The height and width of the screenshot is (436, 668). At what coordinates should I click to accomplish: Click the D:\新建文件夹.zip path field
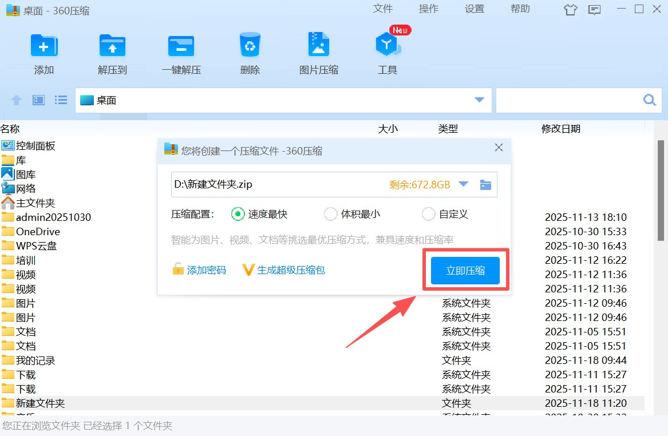click(275, 185)
